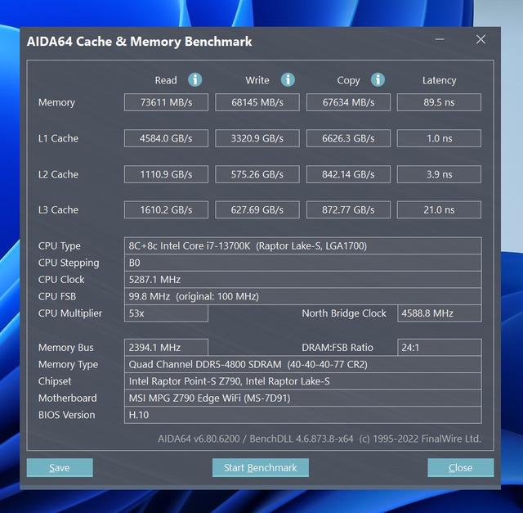Click the AIDA64 Cache & Memory Benchmark title

point(139,42)
